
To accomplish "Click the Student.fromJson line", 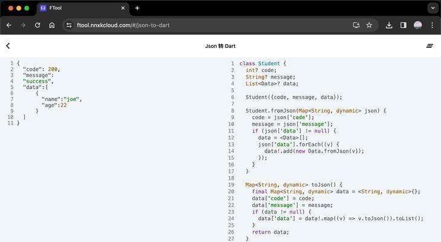I will tap(316, 111).
